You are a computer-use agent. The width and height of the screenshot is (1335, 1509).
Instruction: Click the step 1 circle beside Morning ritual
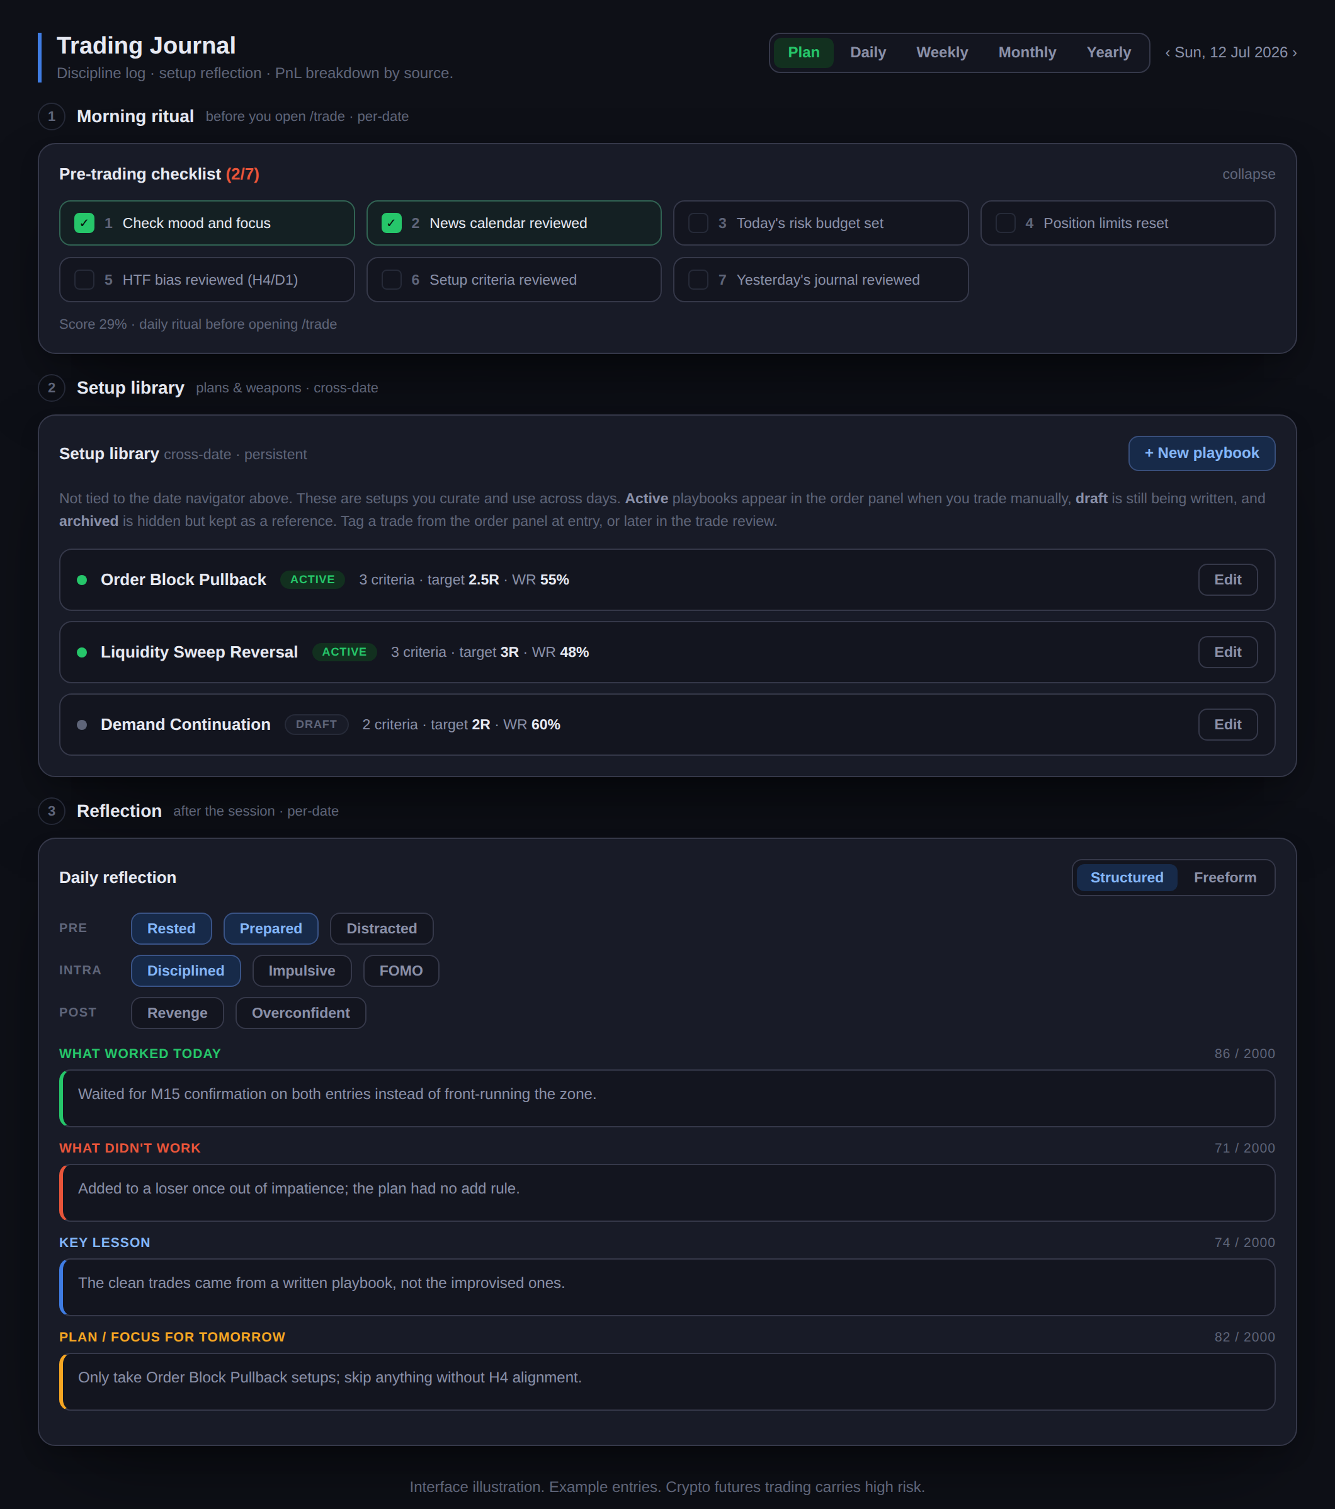point(52,116)
